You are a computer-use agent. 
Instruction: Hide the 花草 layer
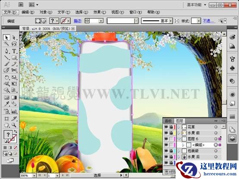pos(166,127)
